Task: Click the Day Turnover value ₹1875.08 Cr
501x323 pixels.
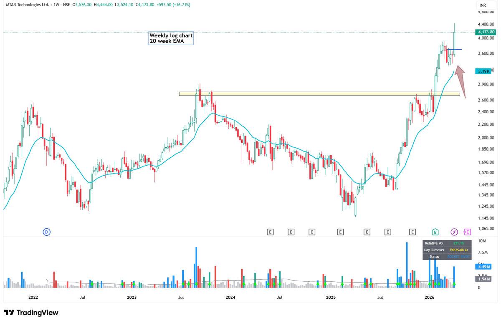Action: 459,250
